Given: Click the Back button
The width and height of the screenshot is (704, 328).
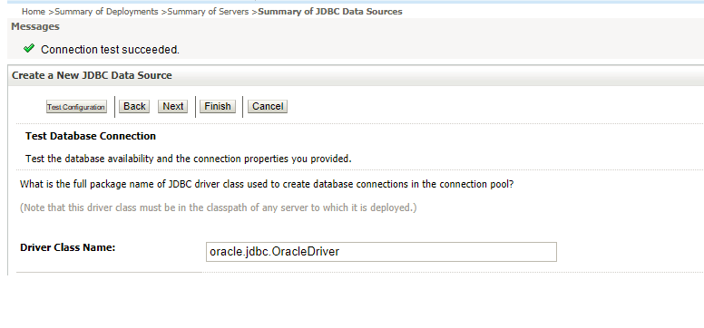Looking at the screenshot, I should pos(134,106).
